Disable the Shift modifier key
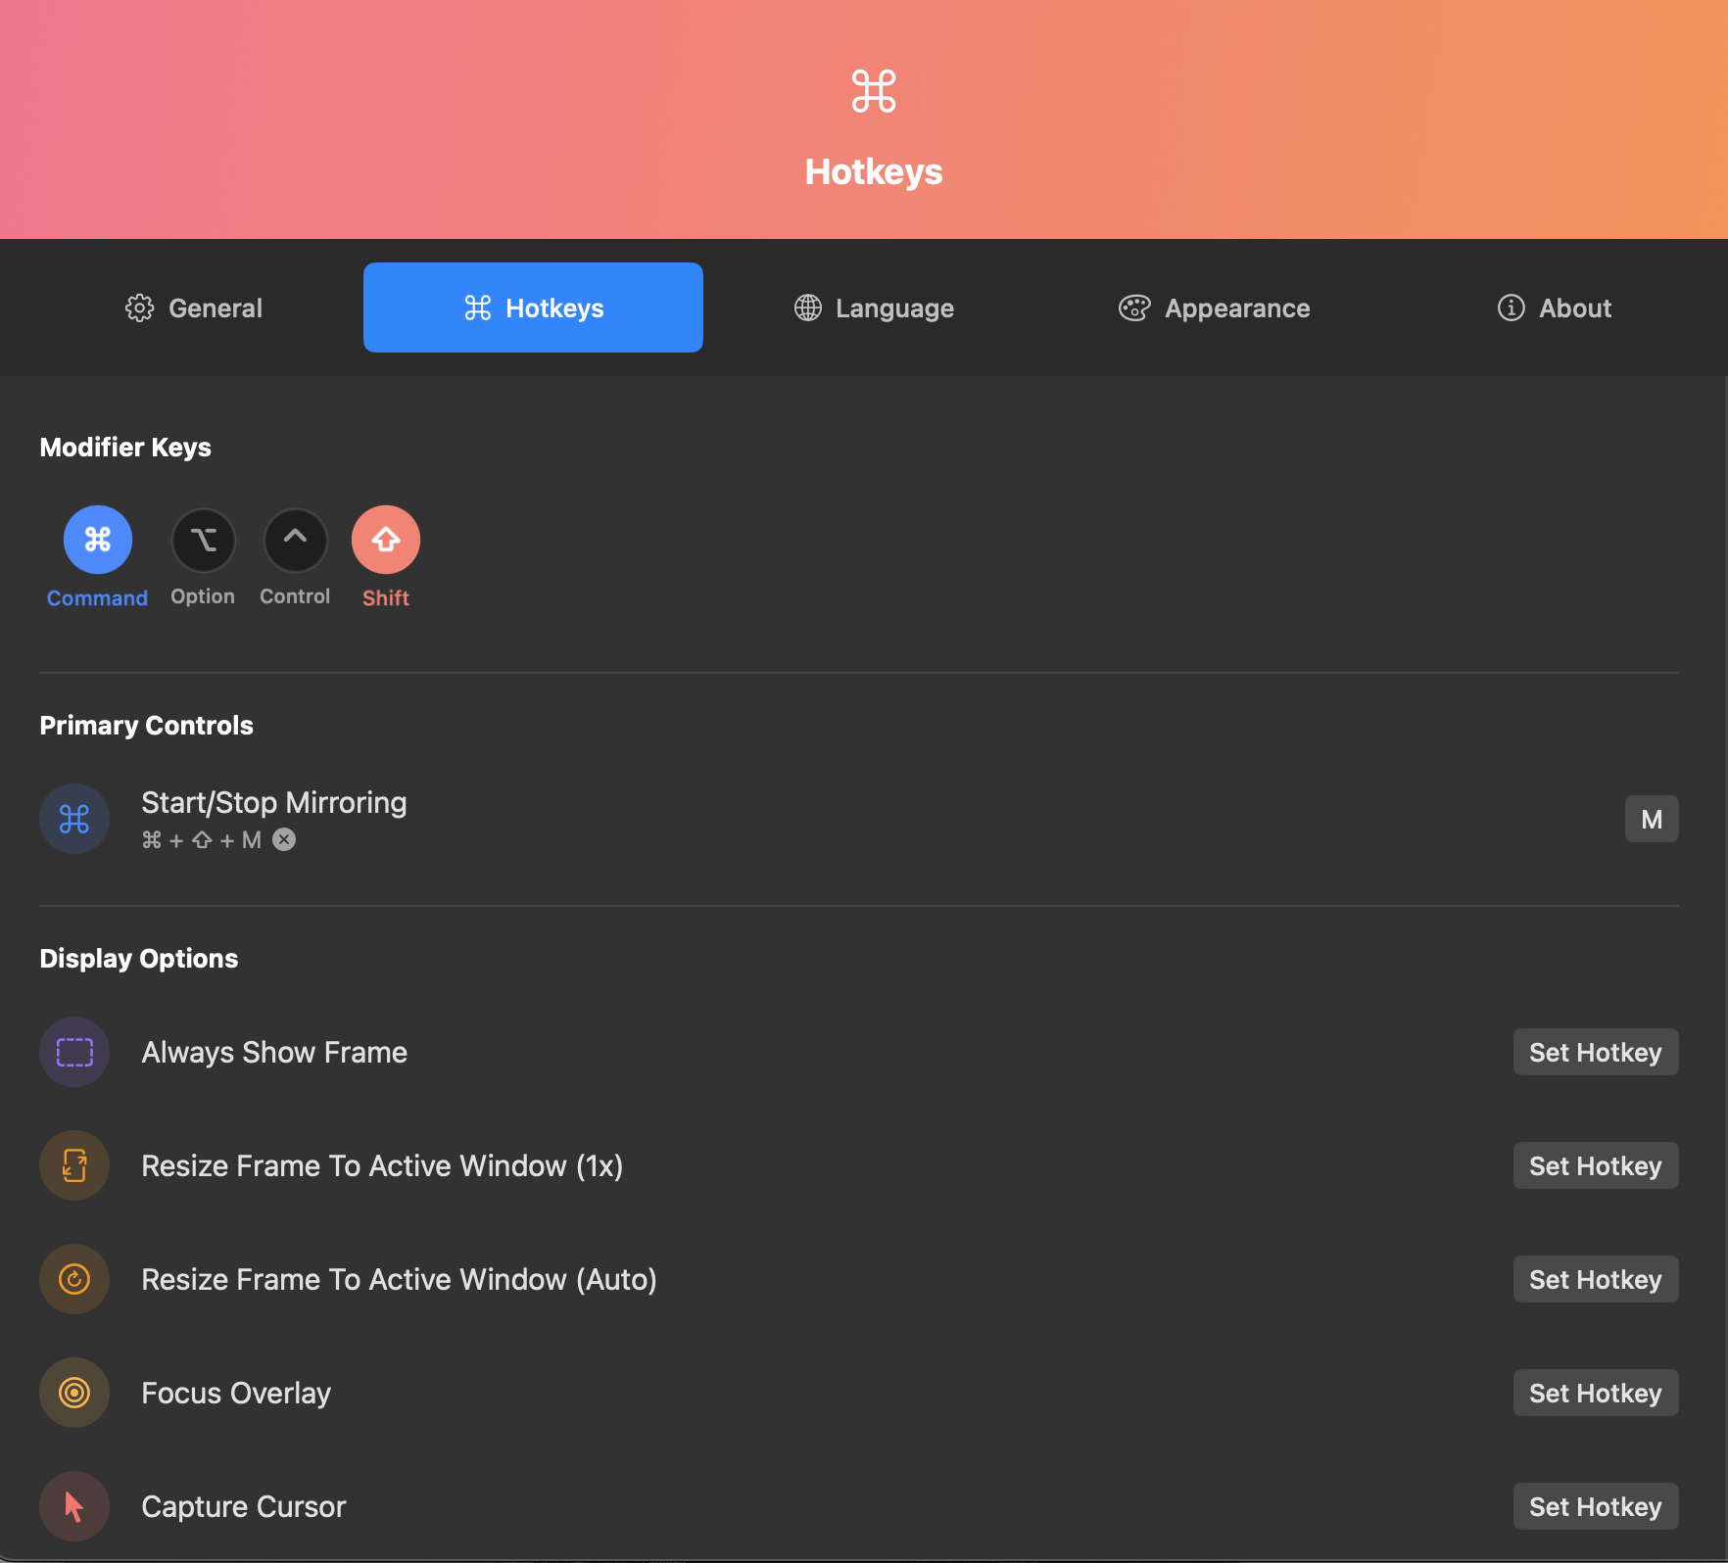 point(386,540)
